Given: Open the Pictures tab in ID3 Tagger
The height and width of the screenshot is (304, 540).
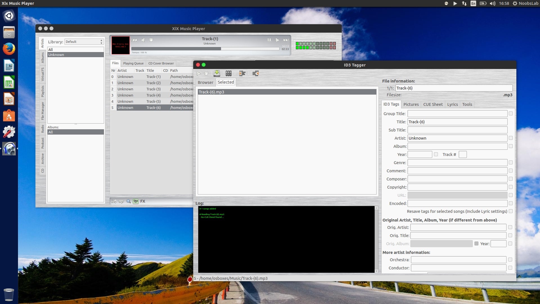Looking at the screenshot, I should (411, 104).
